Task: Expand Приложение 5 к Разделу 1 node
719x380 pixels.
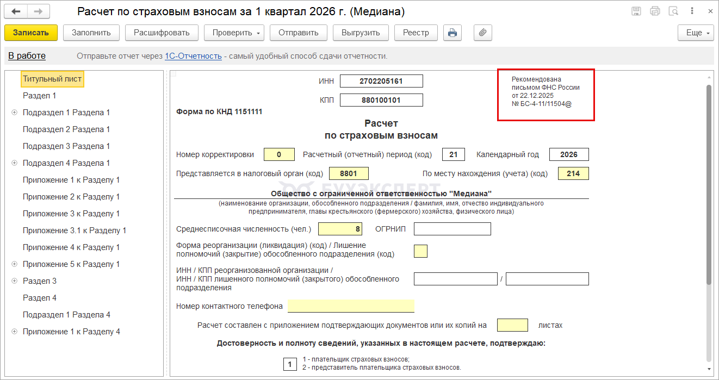Action: point(14,264)
